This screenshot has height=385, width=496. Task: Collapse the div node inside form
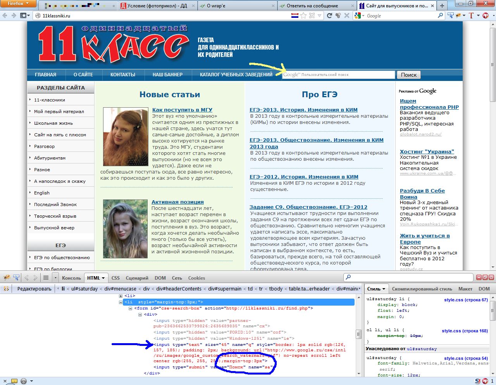140,315
